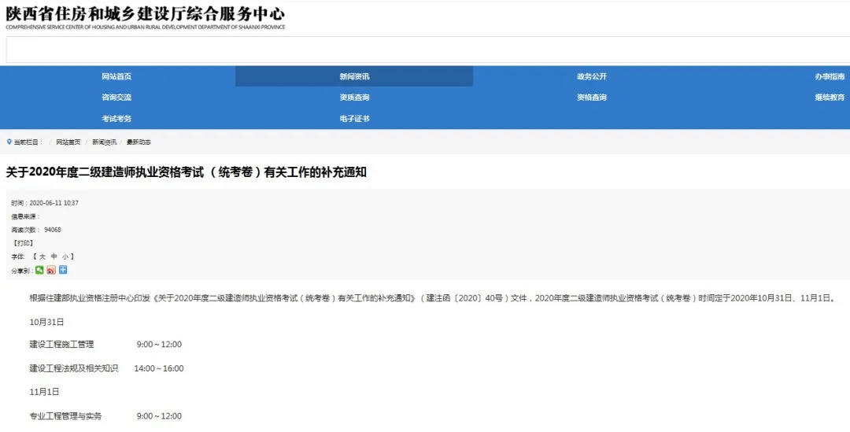Click the article headline text
Image resolution: width=850 pixels, height=432 pixels.
click(186, 172)
